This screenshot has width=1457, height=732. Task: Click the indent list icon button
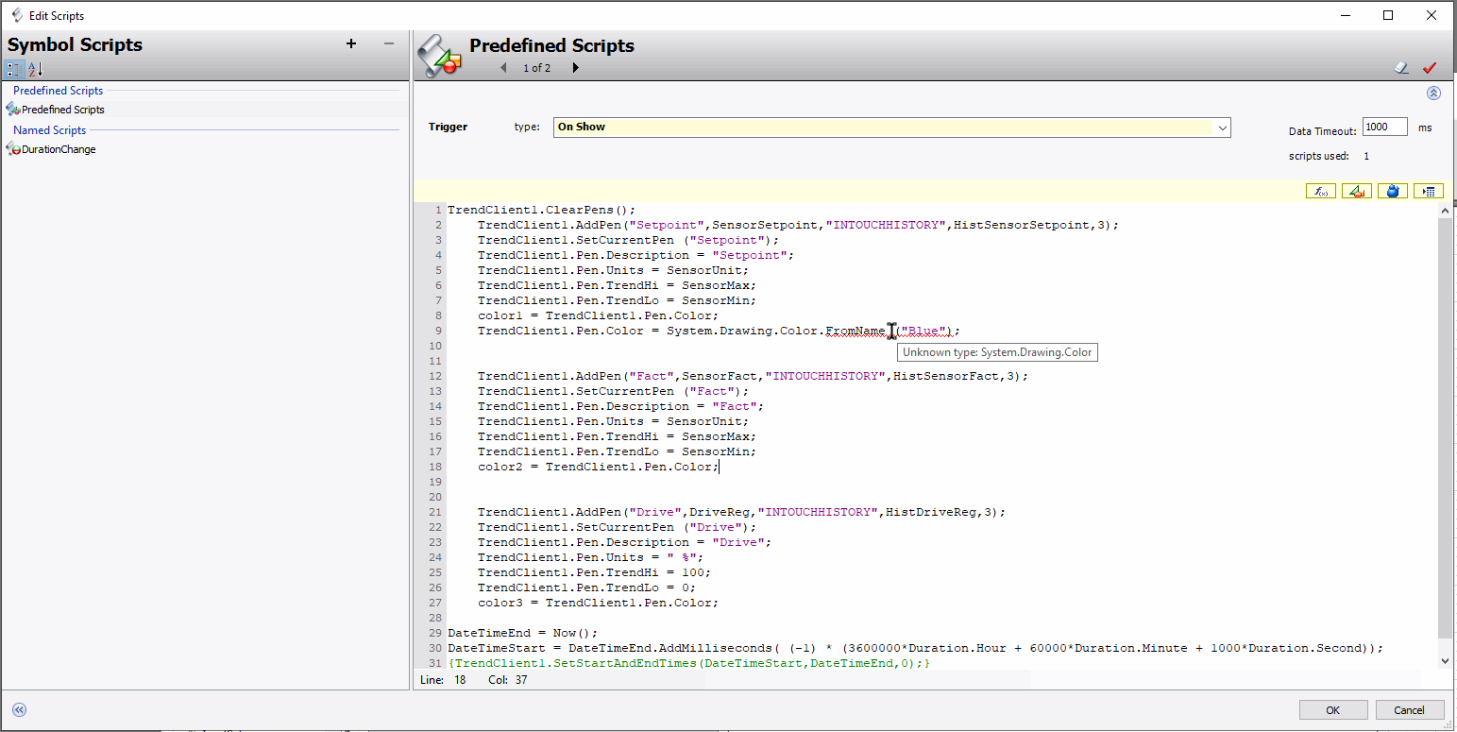(1428, 192)
